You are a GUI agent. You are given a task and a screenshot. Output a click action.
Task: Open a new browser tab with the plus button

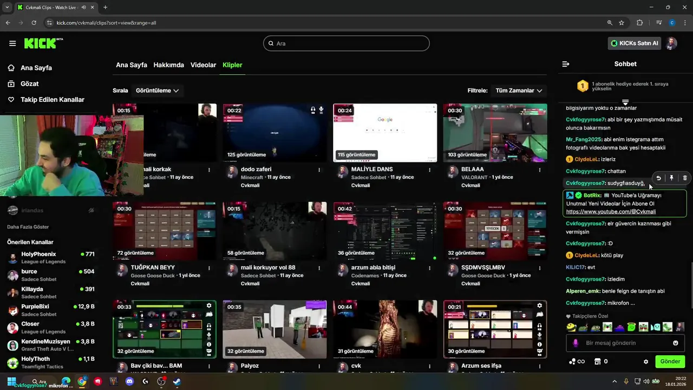coord(105,7)
